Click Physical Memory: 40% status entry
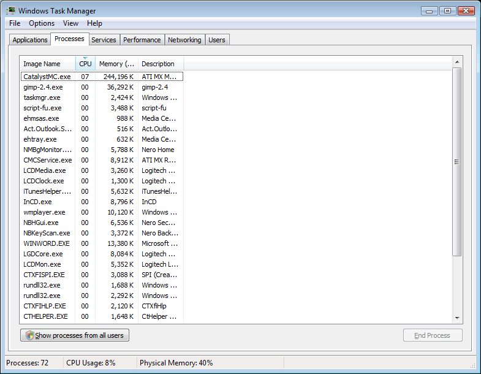 (176, 363)
